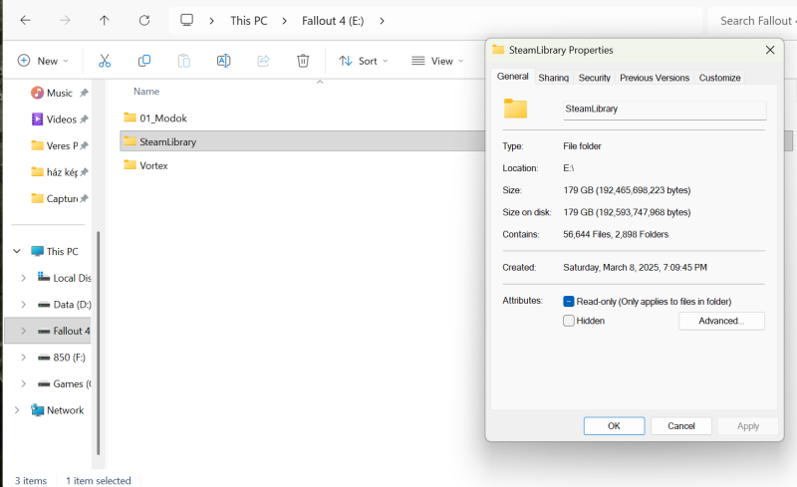Switch to the Security tab
Viewport: 797px width, 487px height.
pyautogui.click(x=594, y=78)
